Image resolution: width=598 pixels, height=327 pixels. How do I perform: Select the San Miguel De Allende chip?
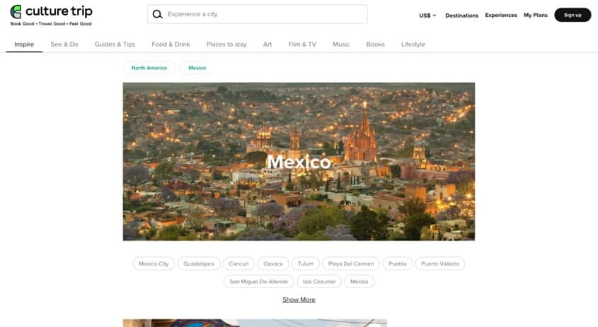pyautogui.click(x=259, y=281)
